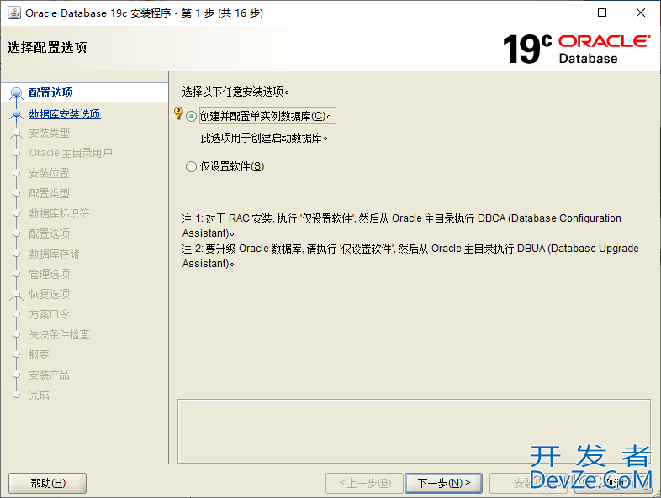Click 上一步(B) back button
Viewport: 661px width, 498px height.
[365, 483]
